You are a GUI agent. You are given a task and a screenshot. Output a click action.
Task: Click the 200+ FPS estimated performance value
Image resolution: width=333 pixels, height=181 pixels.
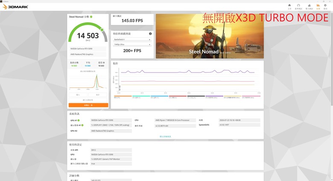tap(132, 50)
